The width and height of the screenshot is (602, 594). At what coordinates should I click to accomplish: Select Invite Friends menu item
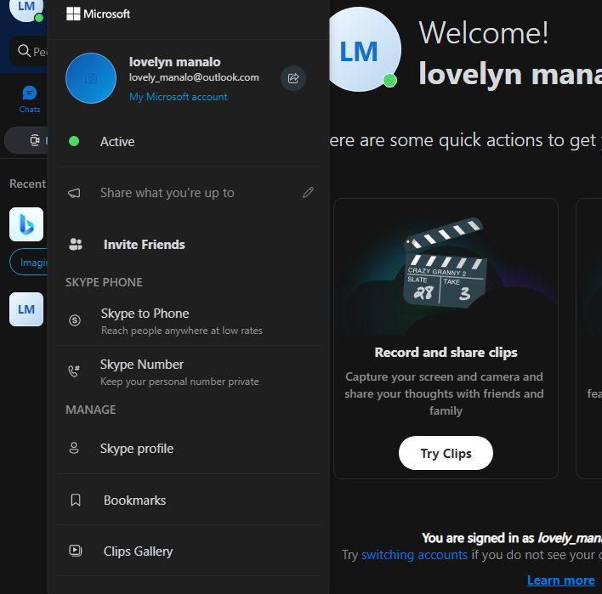(x=189, y=245)
